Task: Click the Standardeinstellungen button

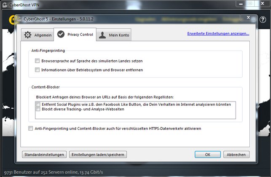Action: coord(44,154)
